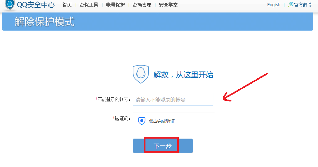Image resolution: width=318 pixels, height=167 pixels.
Task: Click the red arrow annotation
Action: click(245, 87)
